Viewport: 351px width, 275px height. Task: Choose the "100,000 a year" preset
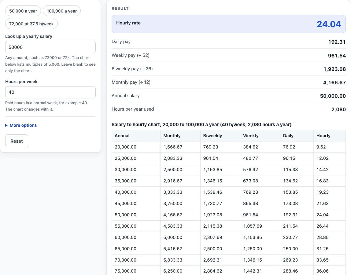click(62, 11)
